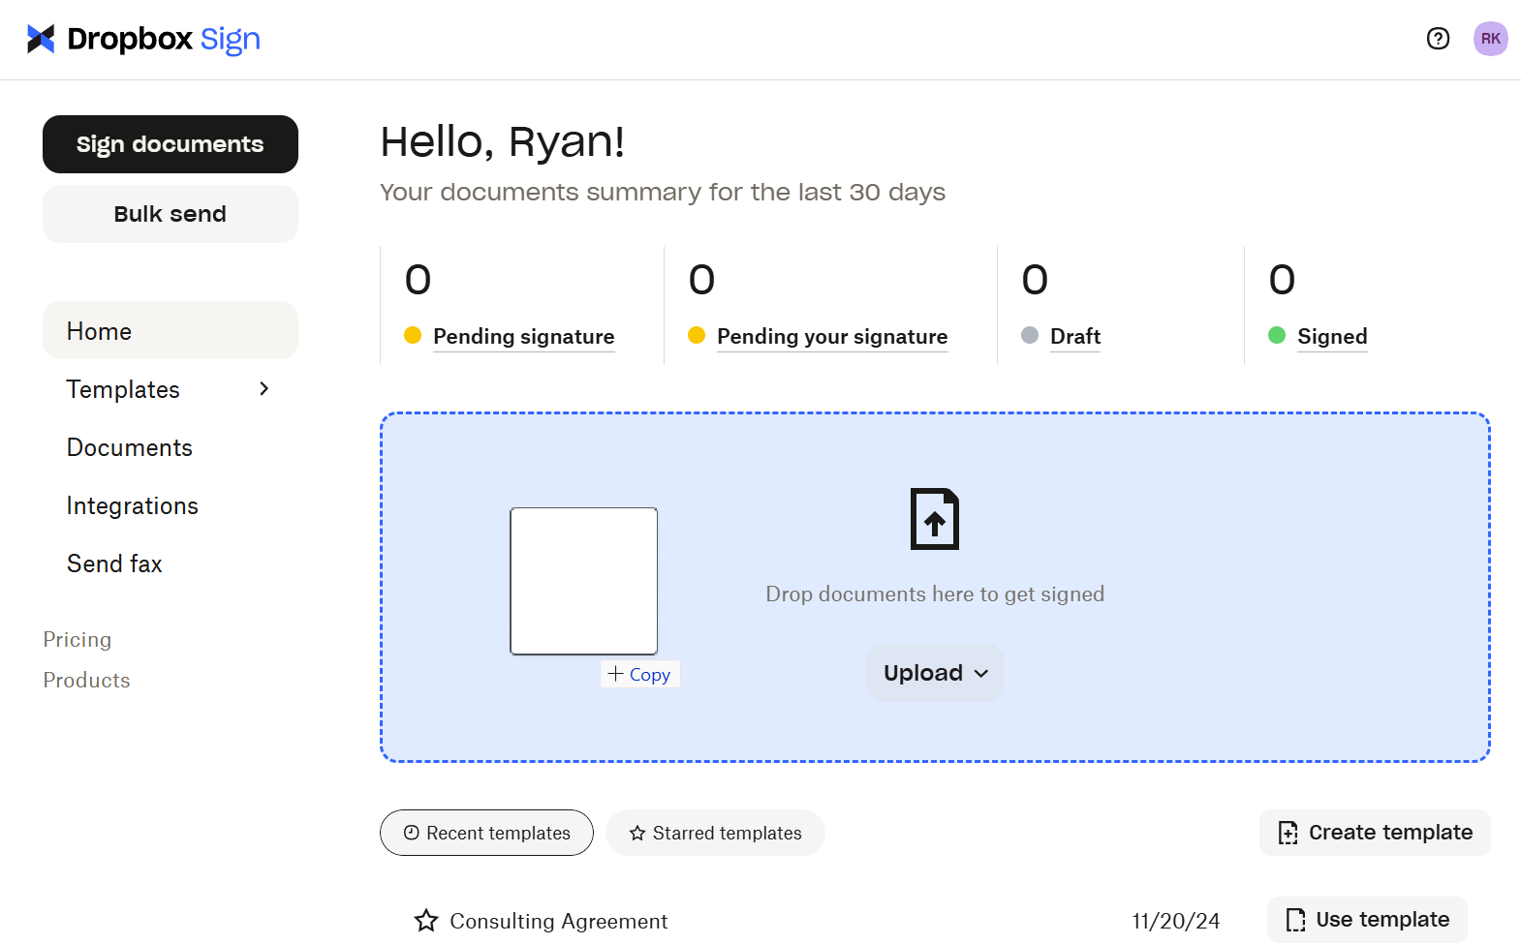
Task: Open Consulting Agreement template name
Action: 559,921
